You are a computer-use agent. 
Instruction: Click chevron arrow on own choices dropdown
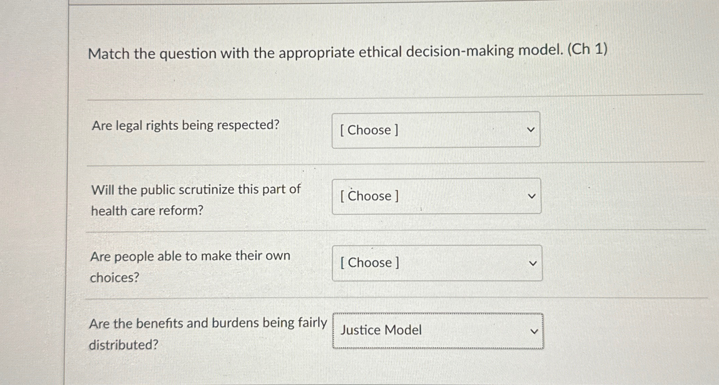point(533,263)
